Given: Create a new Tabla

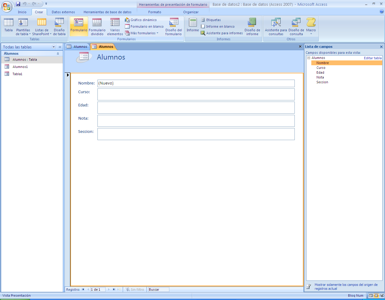Looking at the screenshot, I should [x=8, y=26].
